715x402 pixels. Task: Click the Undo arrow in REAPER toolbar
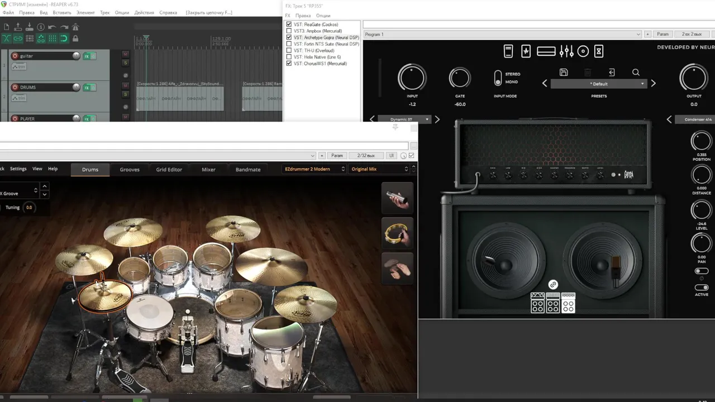point(52,27)
